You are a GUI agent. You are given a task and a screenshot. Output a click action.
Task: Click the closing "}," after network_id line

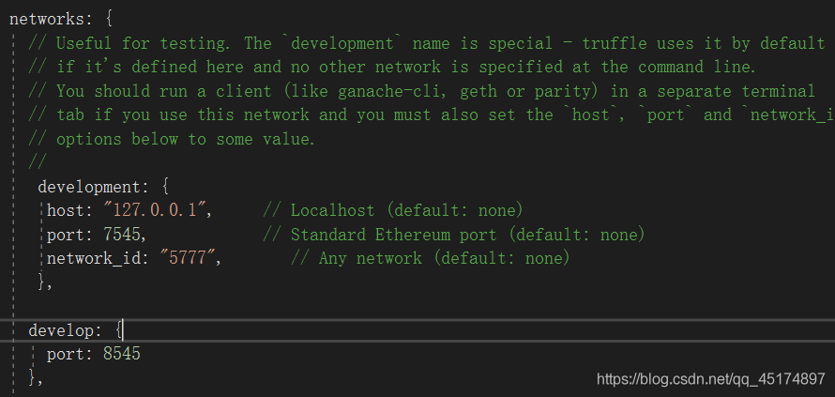tap(45, 282)
